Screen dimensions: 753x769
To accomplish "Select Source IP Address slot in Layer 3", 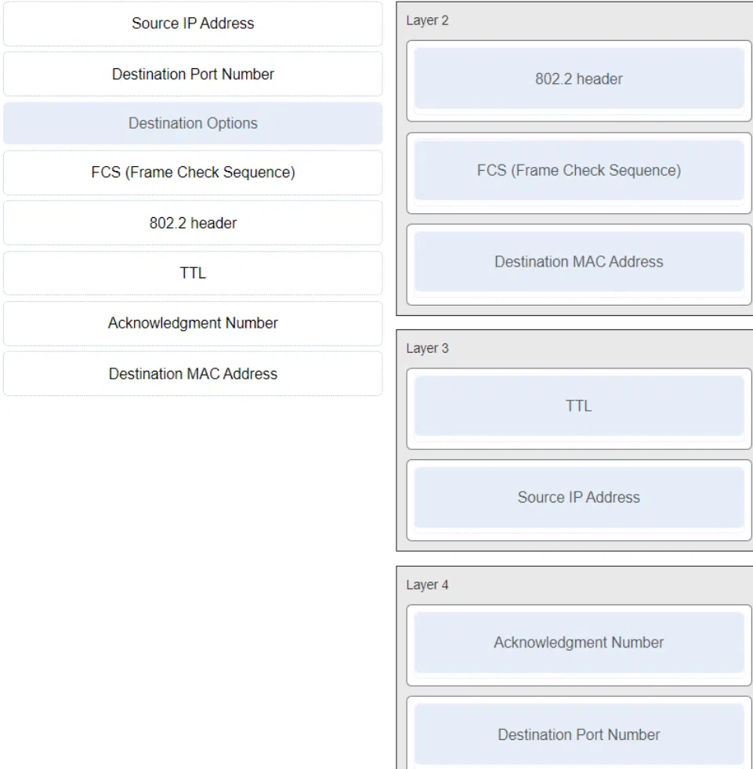I will [579, 497].
